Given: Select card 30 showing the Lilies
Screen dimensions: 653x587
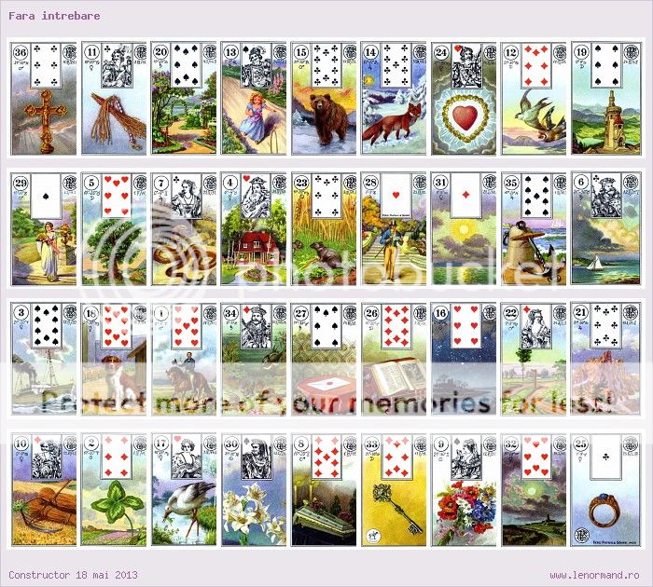Looking at the screenshot, I should click(x=254, y=489).
